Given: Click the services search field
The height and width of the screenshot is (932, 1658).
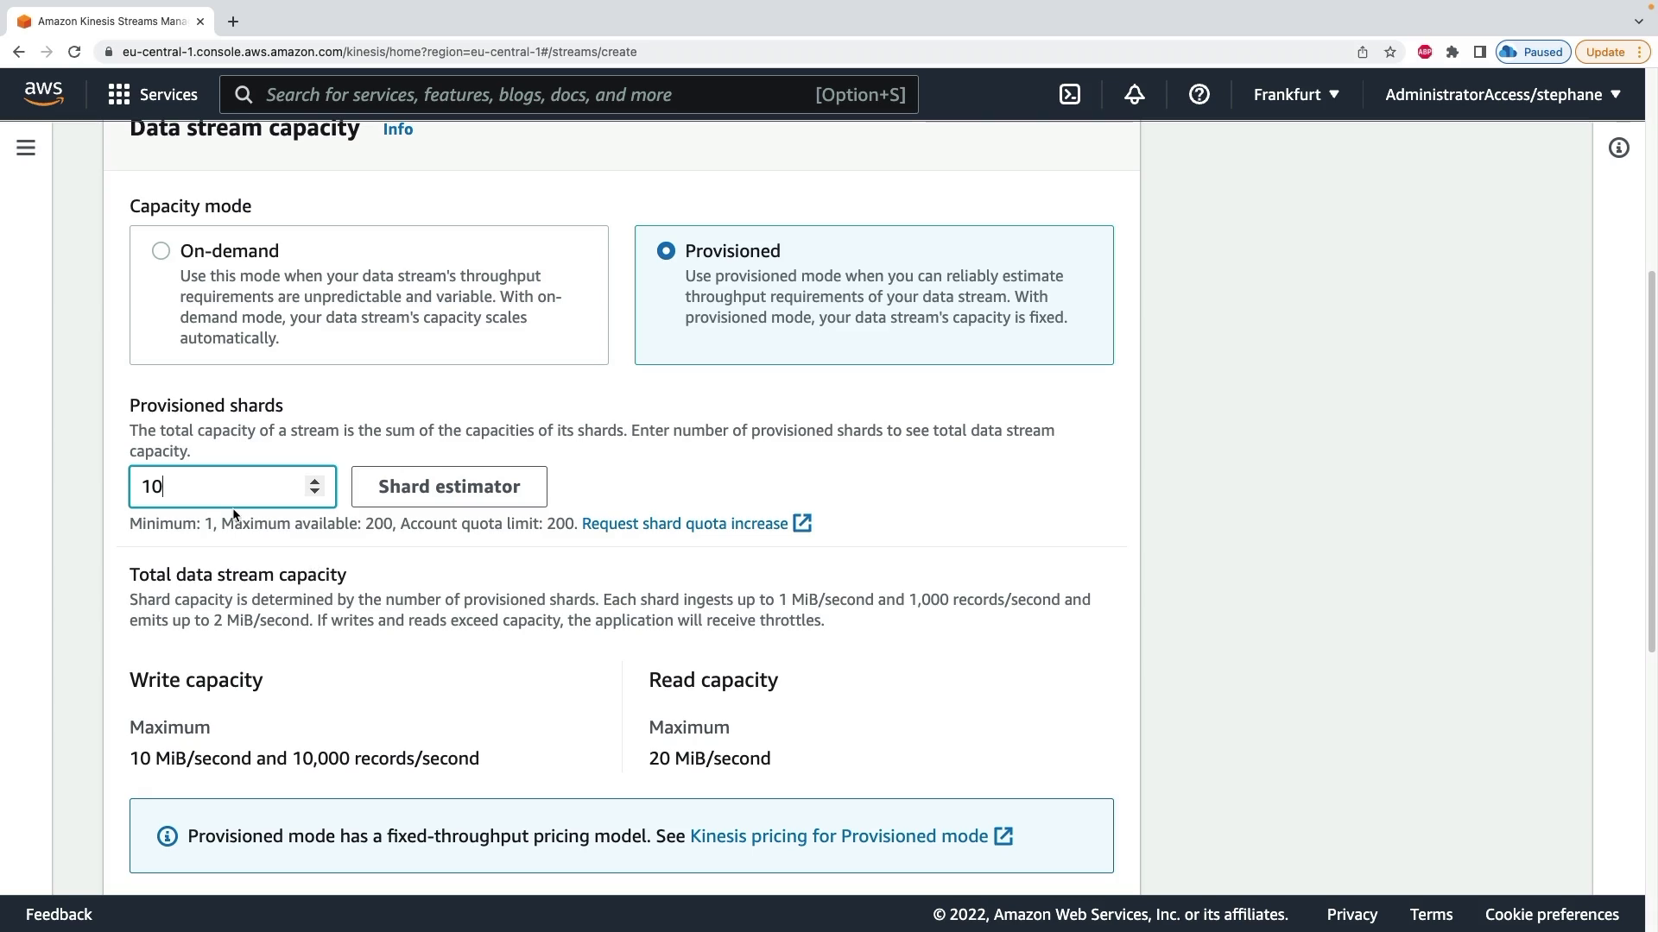Looking at the screenshot, I should pyautogui.click(x=535, y=95).
